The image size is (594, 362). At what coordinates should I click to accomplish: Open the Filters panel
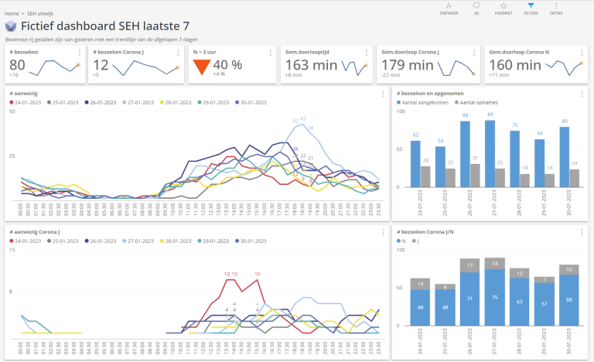click(531, 8)
